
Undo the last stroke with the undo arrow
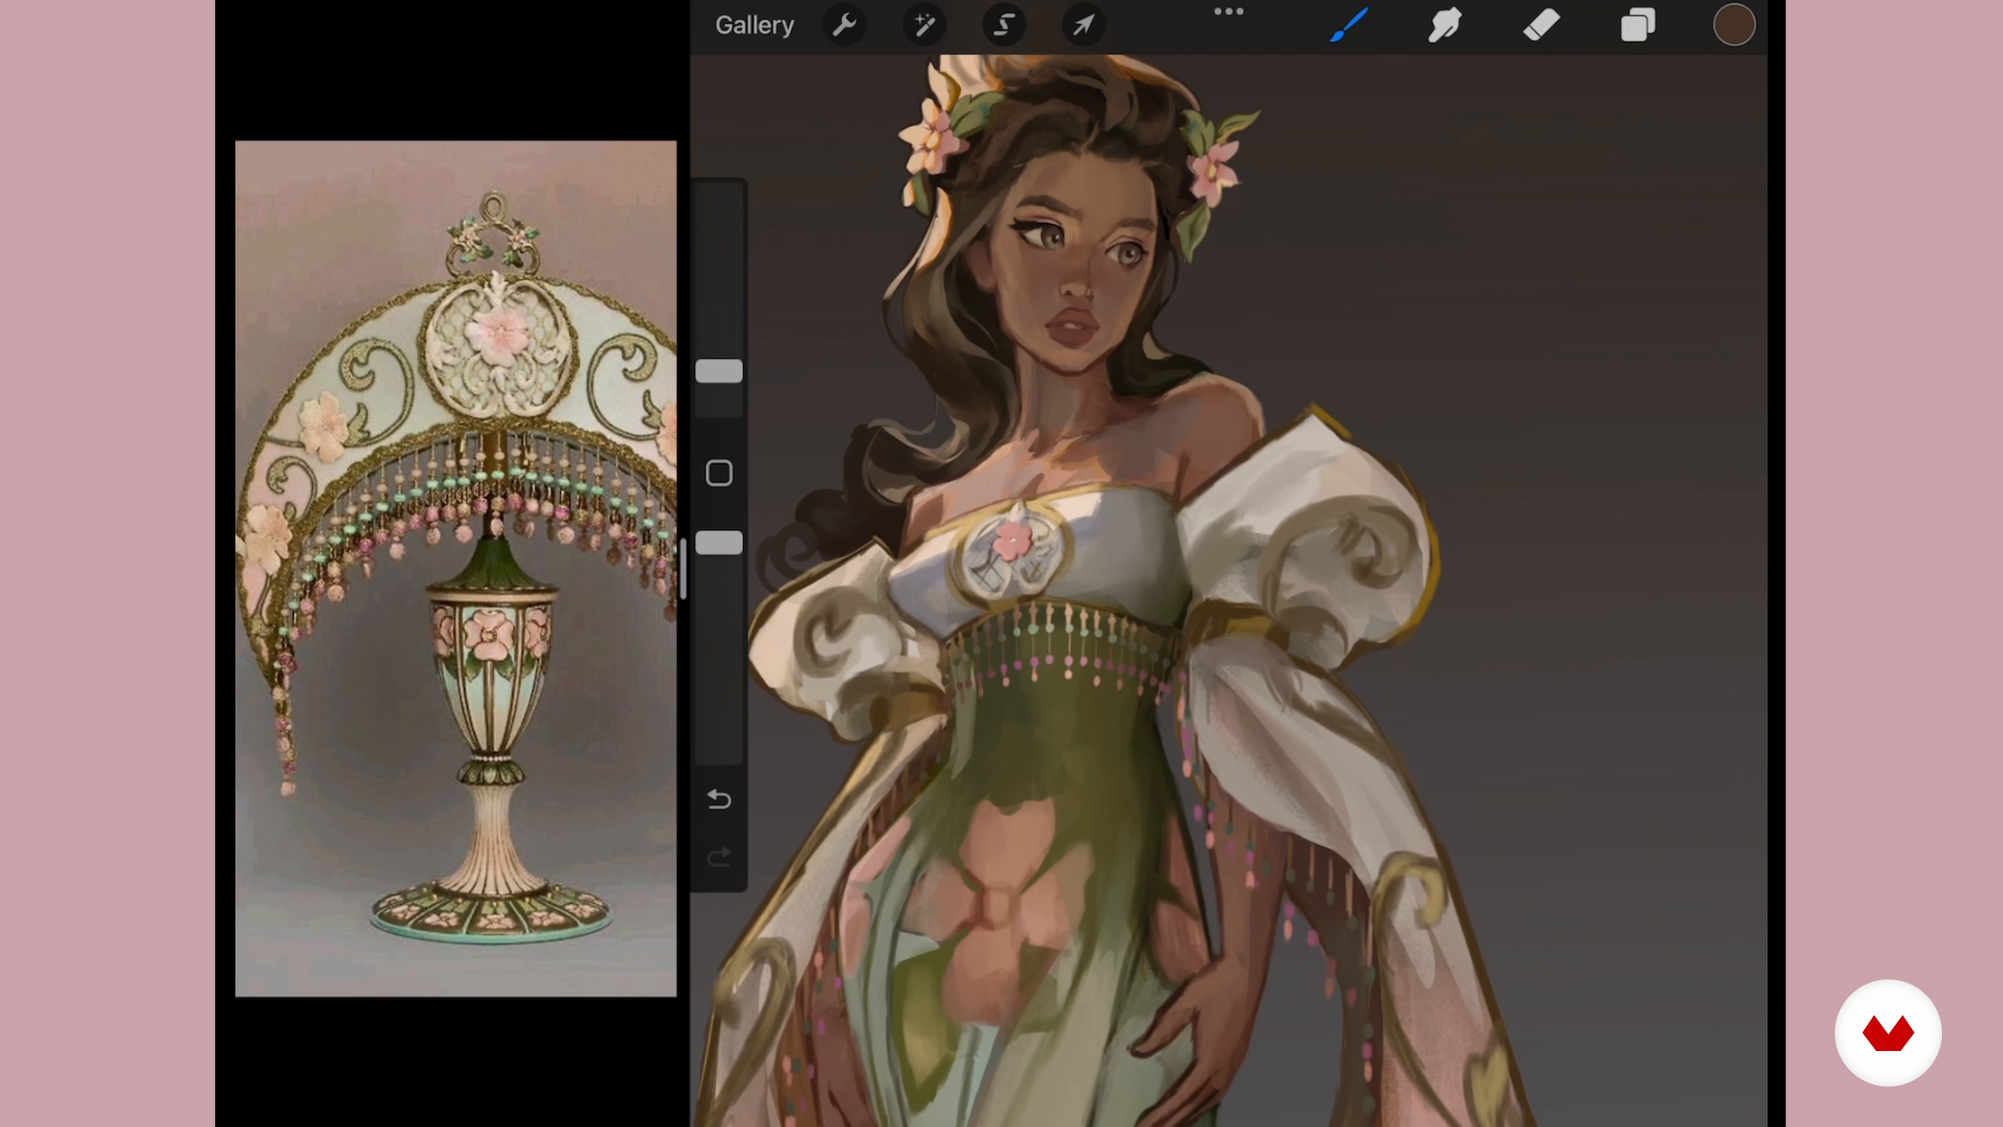(x=718, y=799)
